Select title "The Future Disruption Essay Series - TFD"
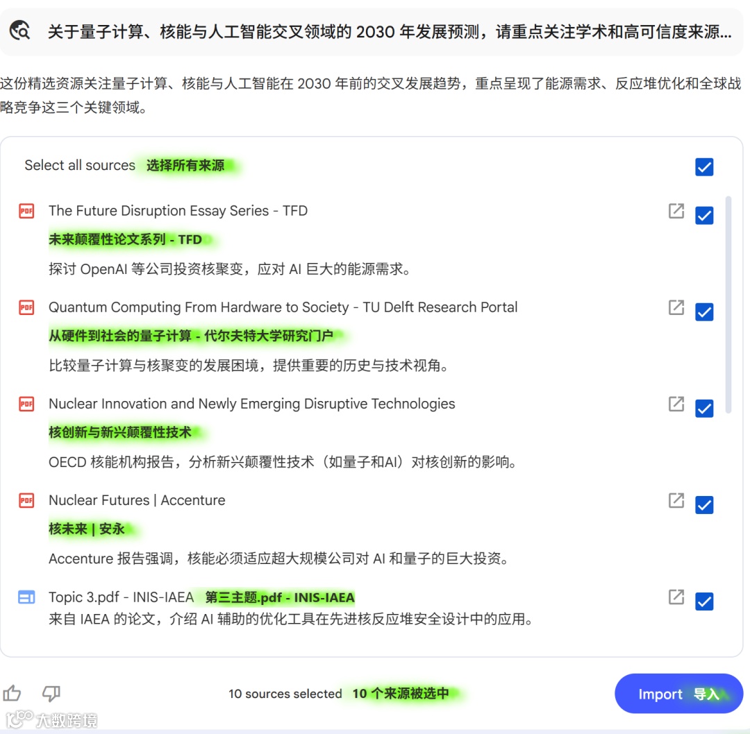 (178, 211)
